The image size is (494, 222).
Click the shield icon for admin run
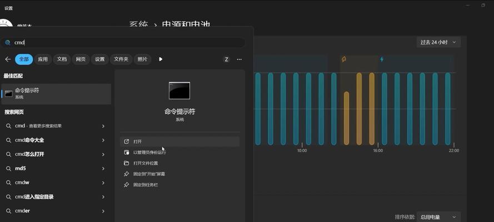pos(126,153)
